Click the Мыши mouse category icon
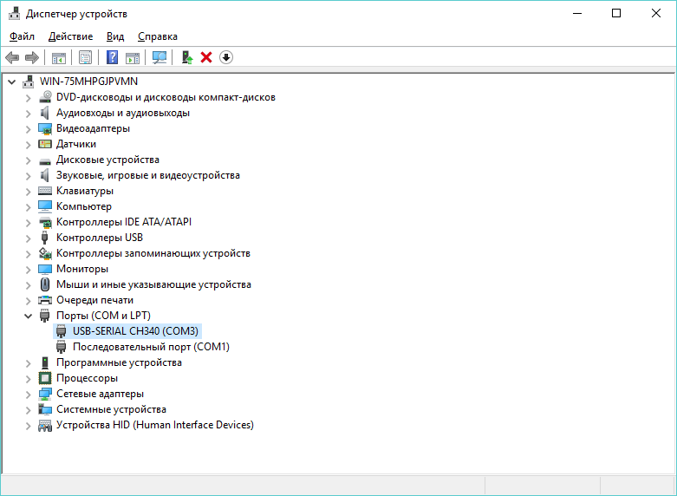Image resolution: width=677 pixels, height=496 pixels. (x=45, y=284)
